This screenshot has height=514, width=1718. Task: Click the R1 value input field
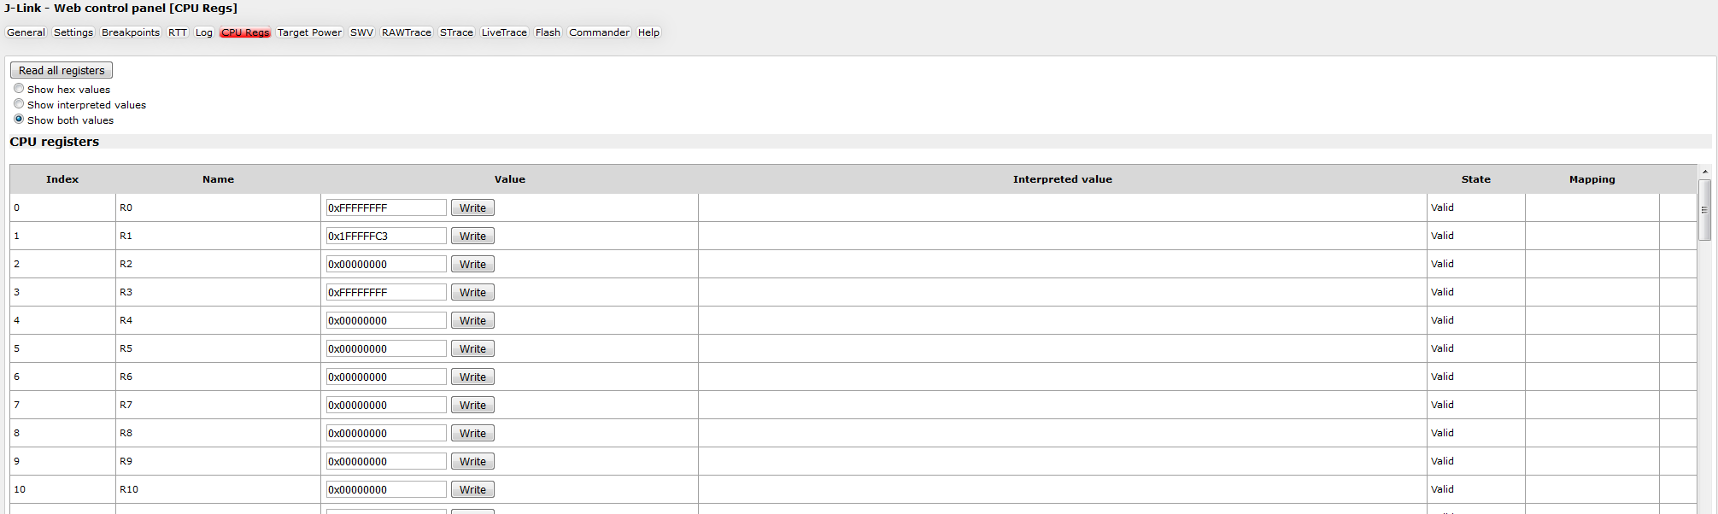[x=386, y=236]
